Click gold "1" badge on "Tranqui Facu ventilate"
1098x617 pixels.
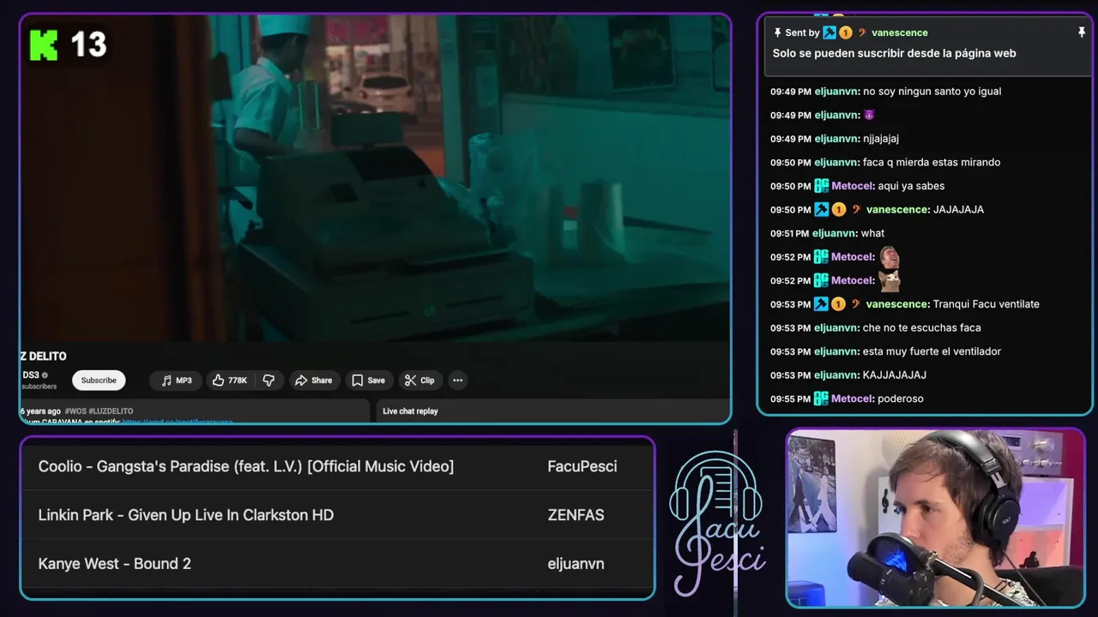[839, 304]
